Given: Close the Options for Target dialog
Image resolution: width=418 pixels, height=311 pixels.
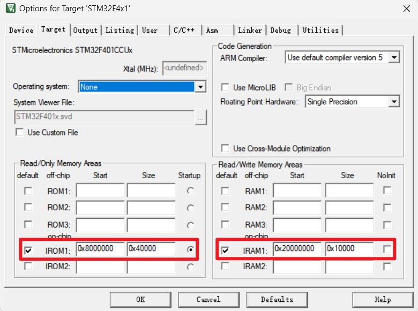Looking at the screenshot, I should (x=407, y=9).
